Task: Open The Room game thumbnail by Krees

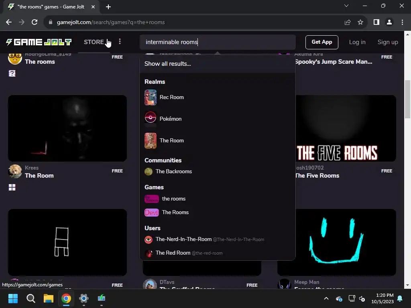Action: click(x=67, y=128)
